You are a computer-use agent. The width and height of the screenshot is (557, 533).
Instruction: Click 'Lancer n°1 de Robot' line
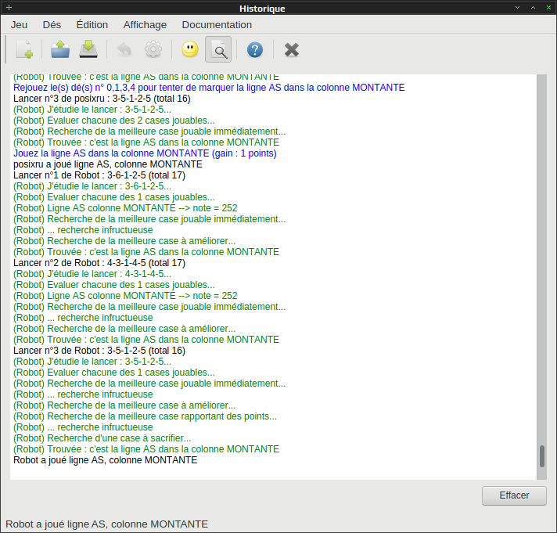tap(99, 175)
